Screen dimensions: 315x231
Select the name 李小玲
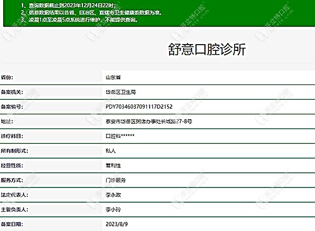(113, 209)
